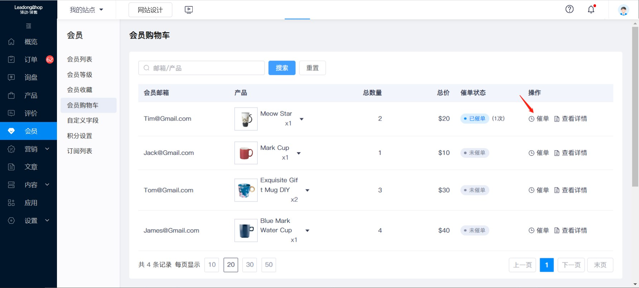The height and width of the screenshot is (288, 639).
Task: Expand the Meow Star product arrow
Action: pyautogui.click(x=302, y=119)
